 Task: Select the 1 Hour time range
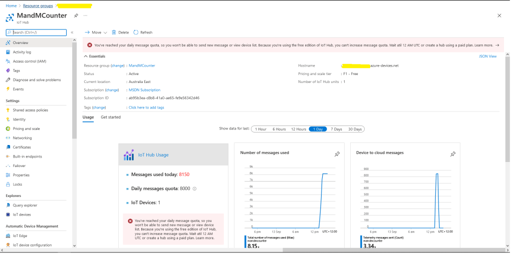tap(261, 129)
